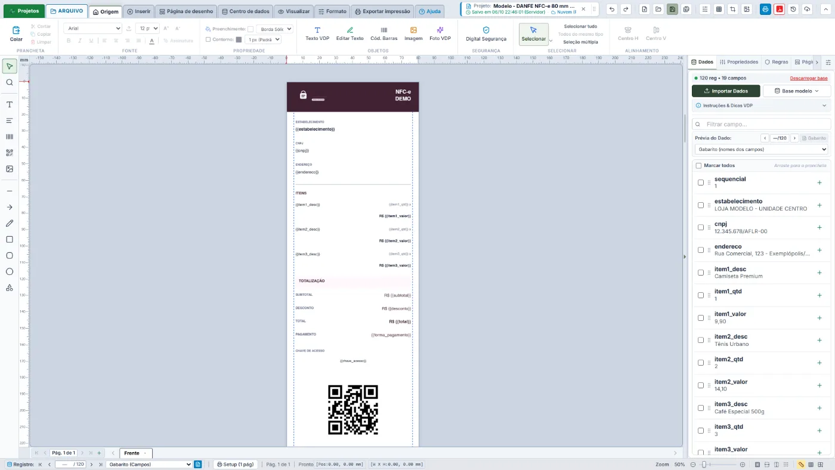This screenshot has width=835, height=470.
Task: Expand Instruções & Dicas VDP section
Action: pyautogui.click(x=761, y=106)
